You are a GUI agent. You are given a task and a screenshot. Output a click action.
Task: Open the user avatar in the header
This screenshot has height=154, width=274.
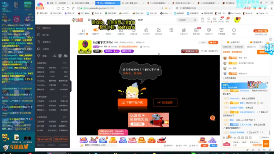click(x=237, y=20)
